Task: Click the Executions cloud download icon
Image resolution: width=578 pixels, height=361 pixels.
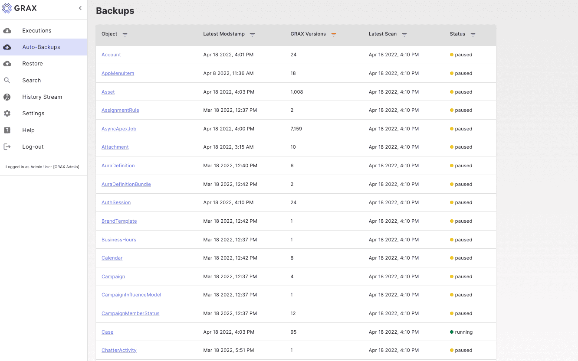Action: pyautogui.click(x=7, y=31)
